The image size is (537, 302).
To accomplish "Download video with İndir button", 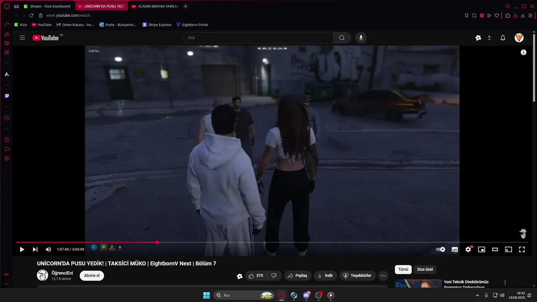I will (x=325, y=276).
